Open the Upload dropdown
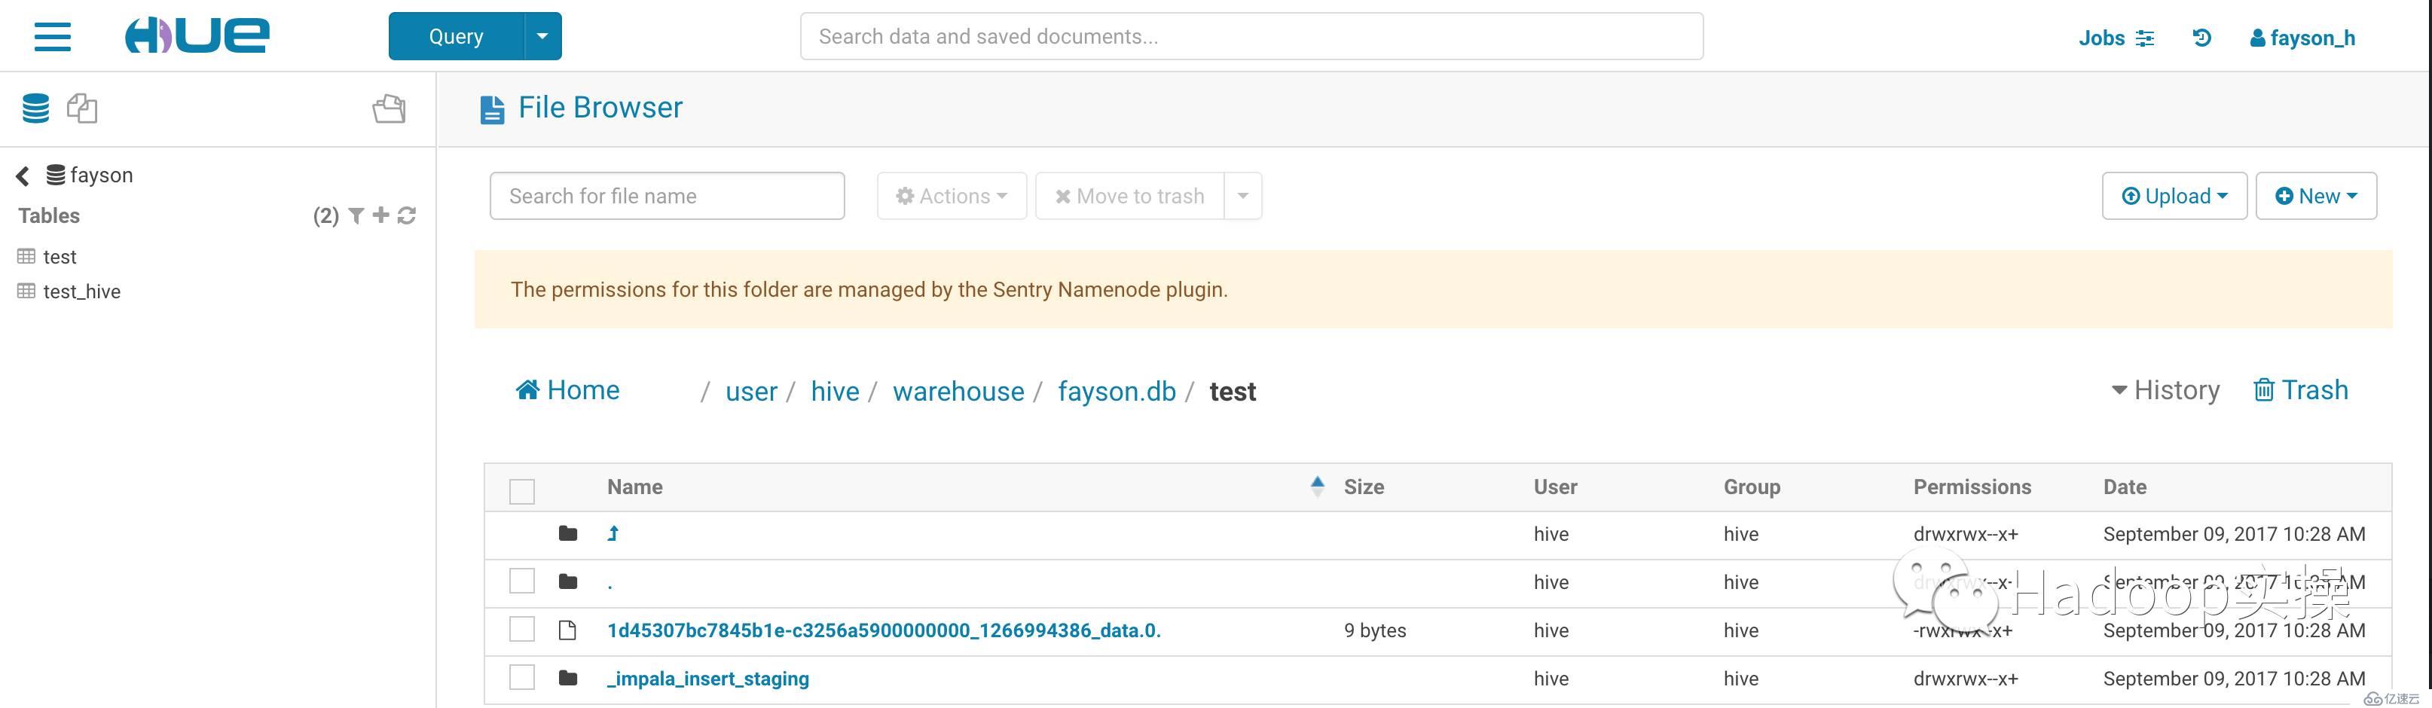 pyautogui.click(x=2174, y=197)
